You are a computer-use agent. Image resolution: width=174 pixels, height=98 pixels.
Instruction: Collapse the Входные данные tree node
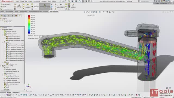click(x=1, y=29)
